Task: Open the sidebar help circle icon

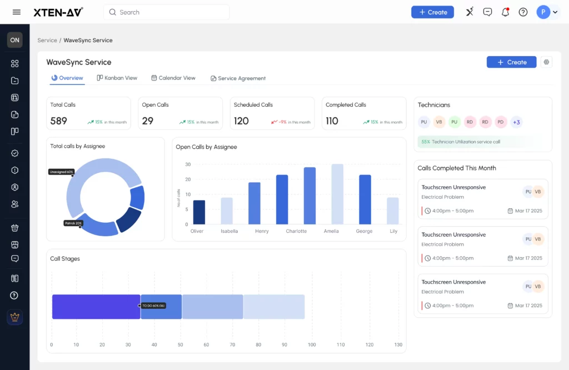Action: pos(14,295)
